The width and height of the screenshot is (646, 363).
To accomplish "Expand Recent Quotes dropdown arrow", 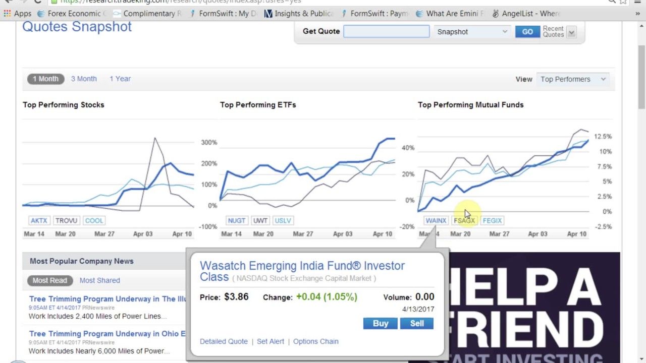I will click(x=571, y=32).
